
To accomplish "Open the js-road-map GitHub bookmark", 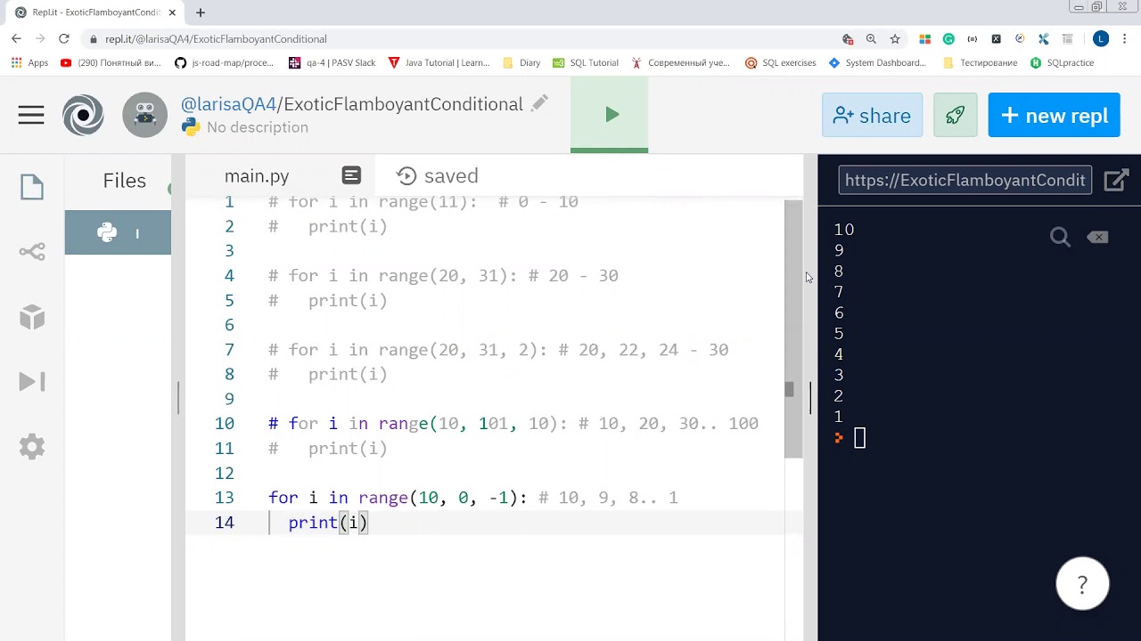I will (225, 63).
